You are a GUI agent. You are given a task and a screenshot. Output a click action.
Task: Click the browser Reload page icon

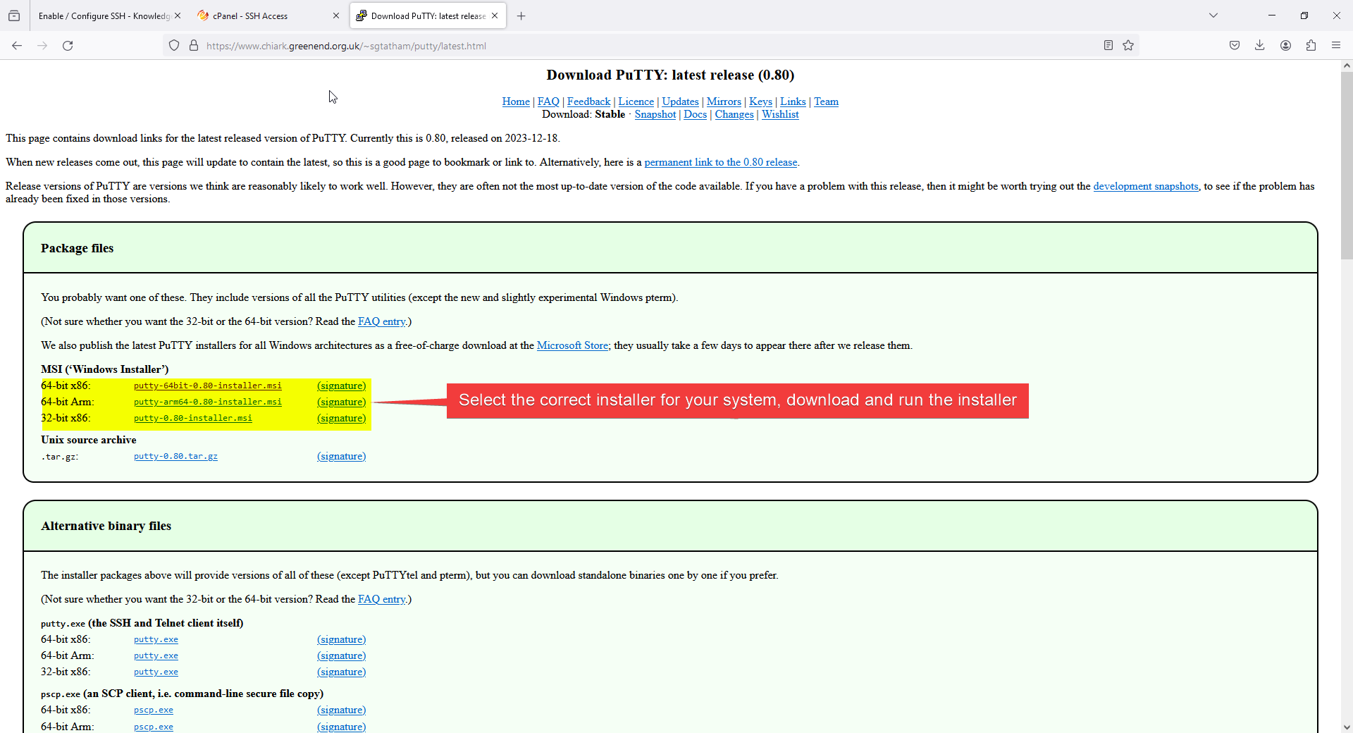(68, 46)
